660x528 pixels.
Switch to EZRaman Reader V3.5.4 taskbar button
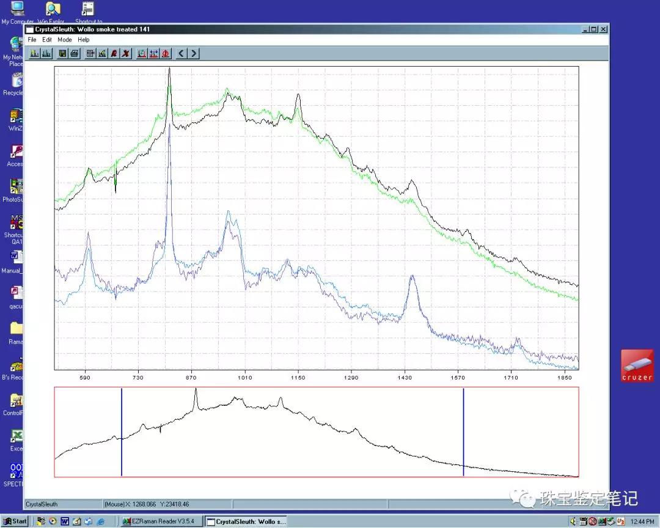click(160, 521)
